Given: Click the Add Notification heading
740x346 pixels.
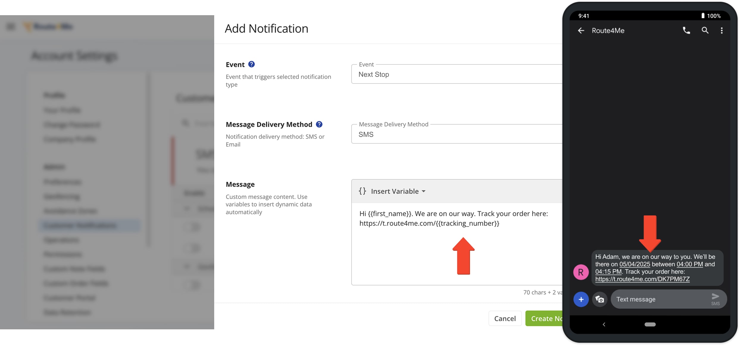Looking at the screenshot, I should coord(266,29).
